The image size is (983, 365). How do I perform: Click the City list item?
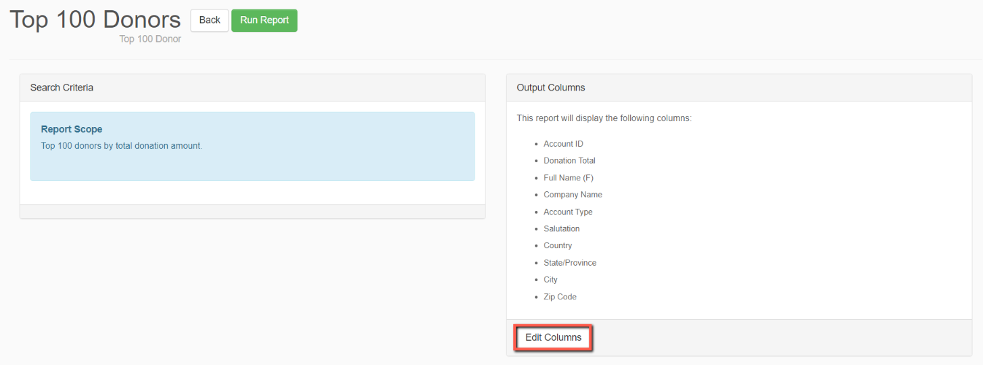550,279
